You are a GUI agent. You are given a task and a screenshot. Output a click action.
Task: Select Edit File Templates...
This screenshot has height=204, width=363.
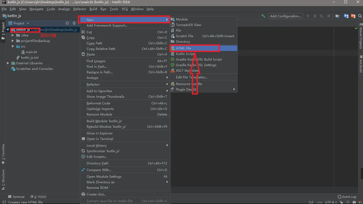[204, 77]
